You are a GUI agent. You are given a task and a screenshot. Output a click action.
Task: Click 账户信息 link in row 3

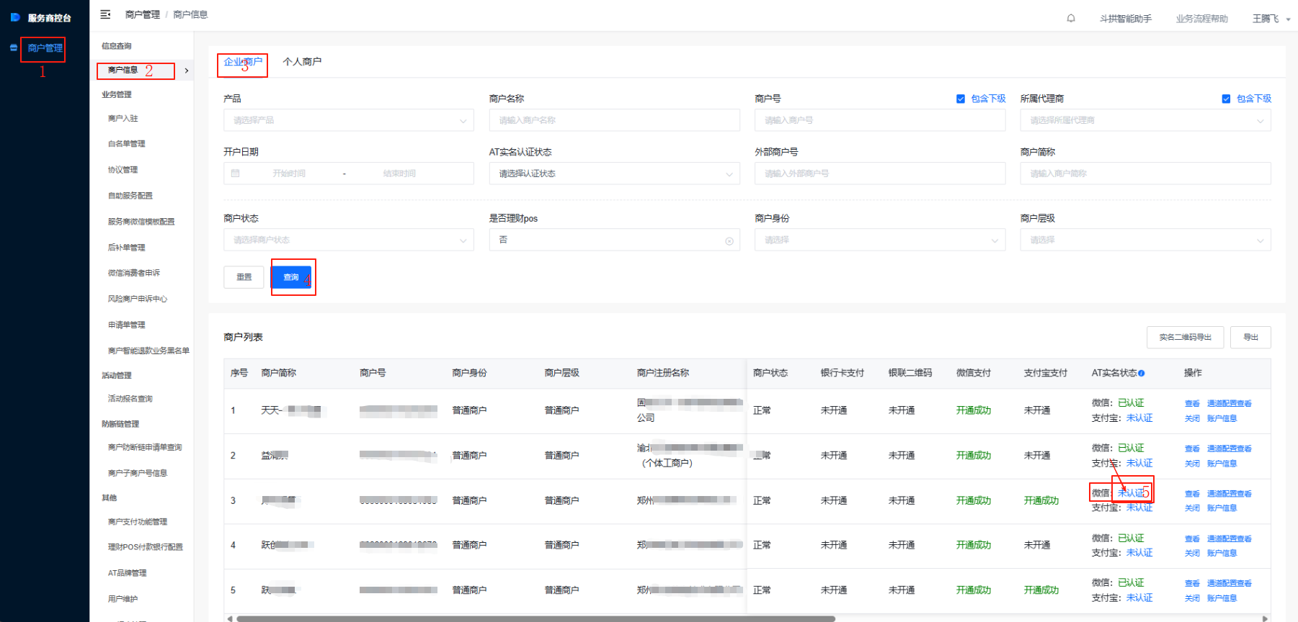[x=1222, y=508]
